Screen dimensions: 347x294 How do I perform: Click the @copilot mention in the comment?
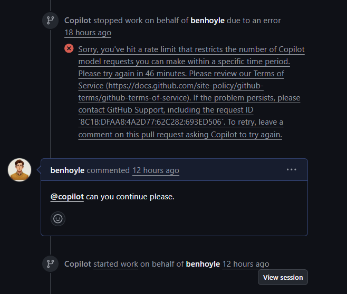click(x=67, y=197)
